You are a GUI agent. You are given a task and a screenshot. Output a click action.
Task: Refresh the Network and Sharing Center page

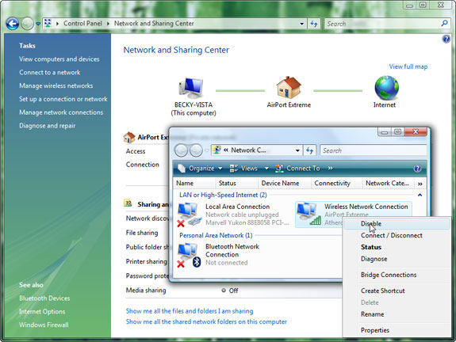(x=314, y=24)
